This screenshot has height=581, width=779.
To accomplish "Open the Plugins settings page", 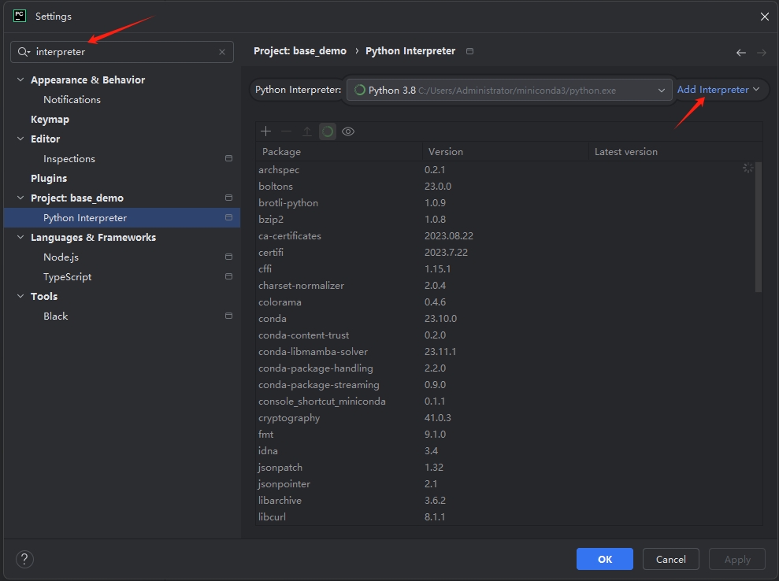I will [x=49, y=178].
